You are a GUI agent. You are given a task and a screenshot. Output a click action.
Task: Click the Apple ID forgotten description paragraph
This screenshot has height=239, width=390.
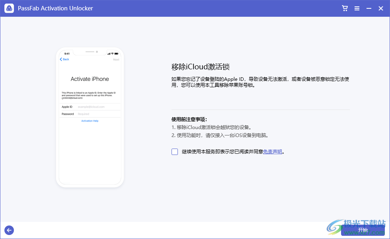pyautogui.click(x=260, y=82)
